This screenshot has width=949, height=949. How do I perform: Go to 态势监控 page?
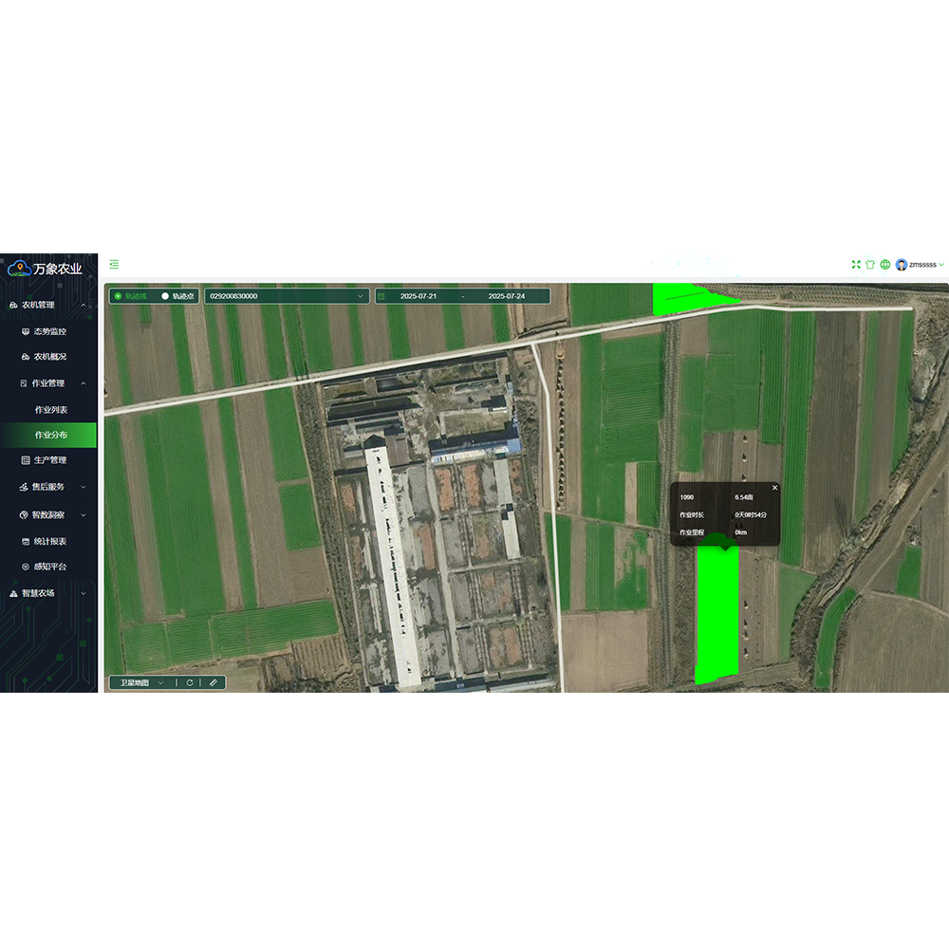[49, 332]
